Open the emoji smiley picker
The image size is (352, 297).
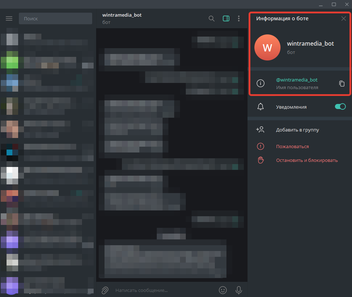pyautogui.click(x=223, y=290)
